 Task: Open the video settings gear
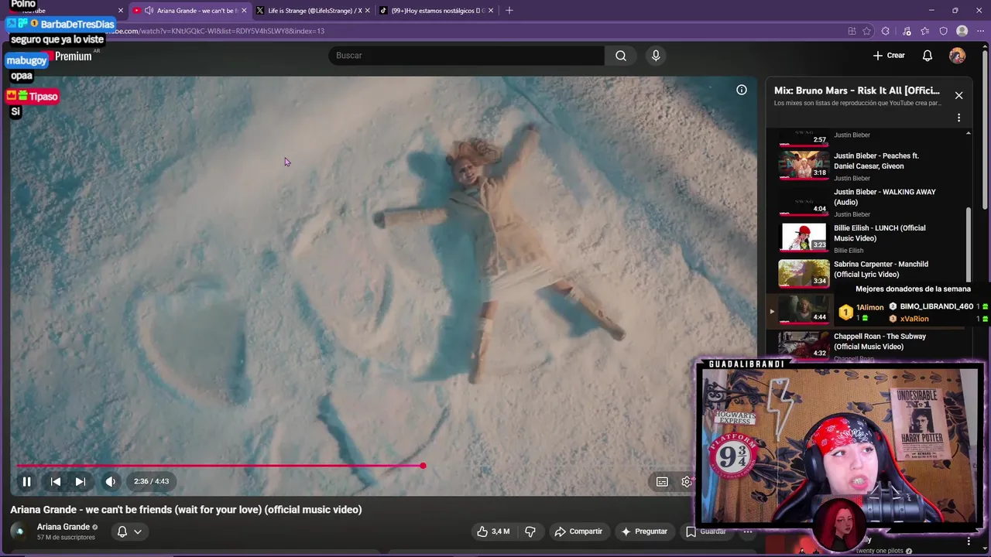tap(686, 481)
